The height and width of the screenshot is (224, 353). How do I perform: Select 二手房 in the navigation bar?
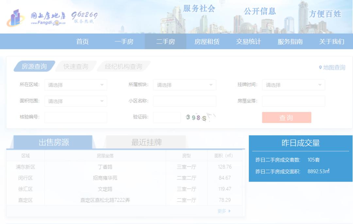coord(165,41)
